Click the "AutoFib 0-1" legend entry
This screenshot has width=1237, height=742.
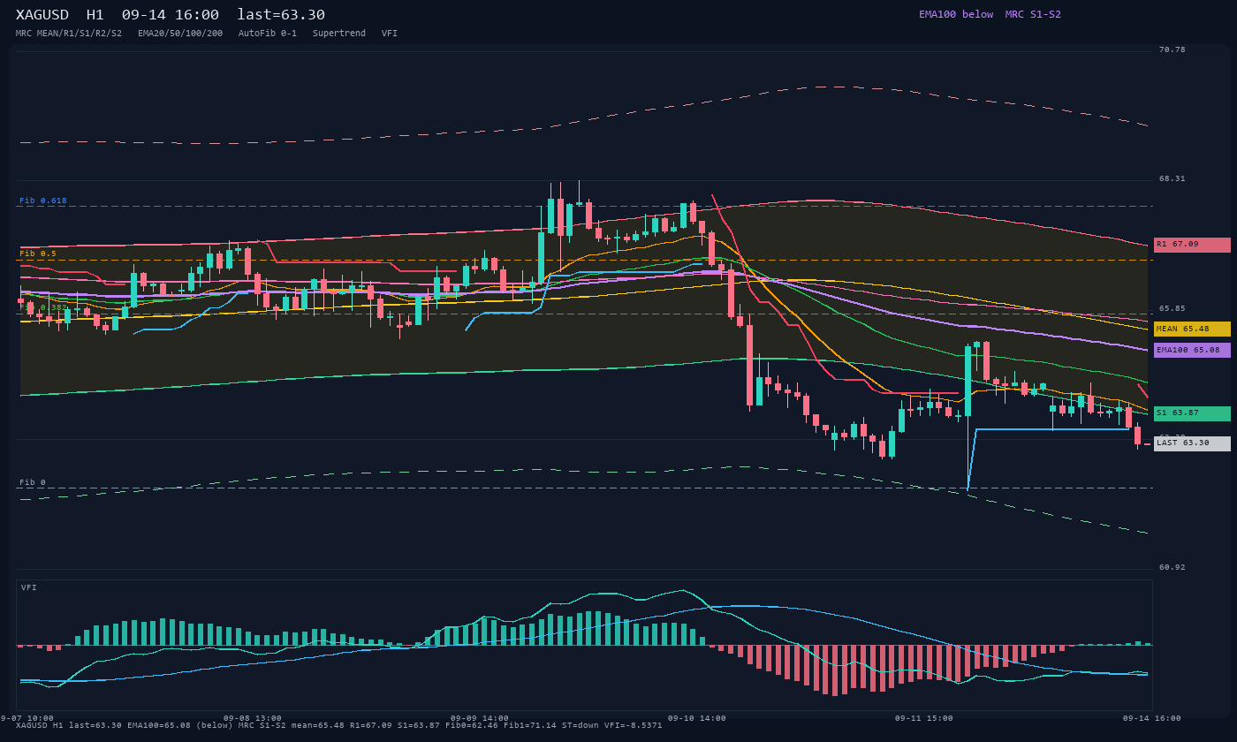tap(268, 34)
